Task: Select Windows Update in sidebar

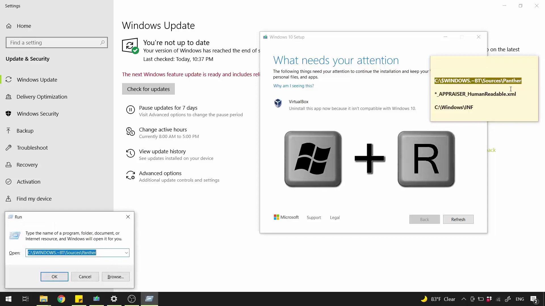Action: (37, 80)
